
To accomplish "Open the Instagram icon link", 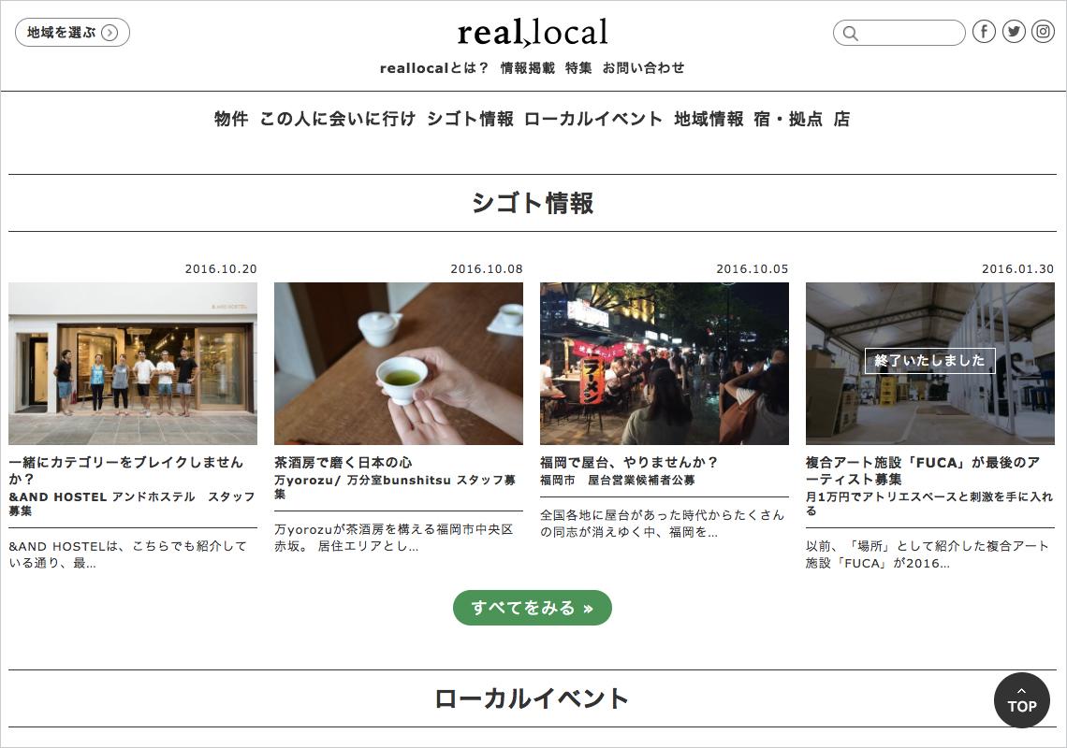I will point(1044,32).
